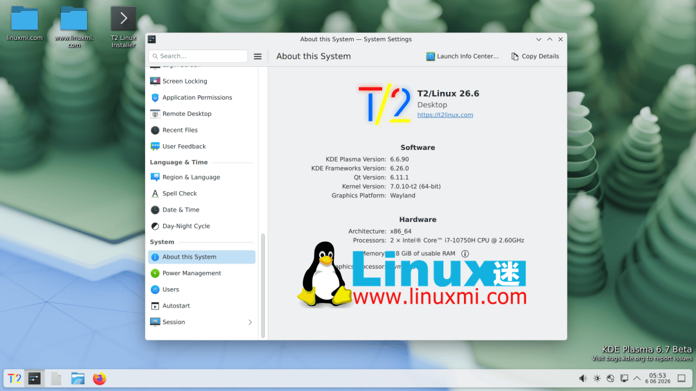Select the Spell Check letter icon
This screenshot has width=696, height=391.
click(155, 194)
